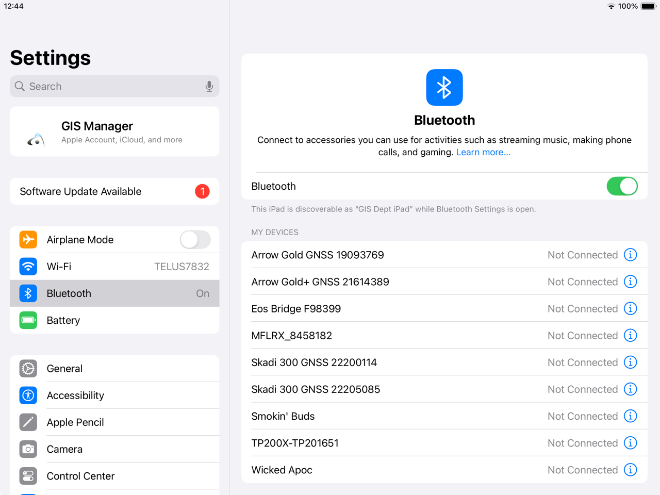Open Control Center settings
Viewport: 660px width, 495px height.
(x=114, y=475)
